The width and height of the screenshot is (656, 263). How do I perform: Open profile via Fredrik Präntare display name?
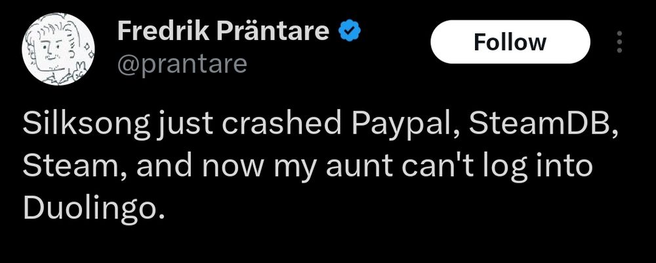click(x=224, y=31)
